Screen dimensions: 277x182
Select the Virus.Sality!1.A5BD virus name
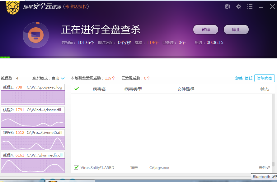[97, 167]
